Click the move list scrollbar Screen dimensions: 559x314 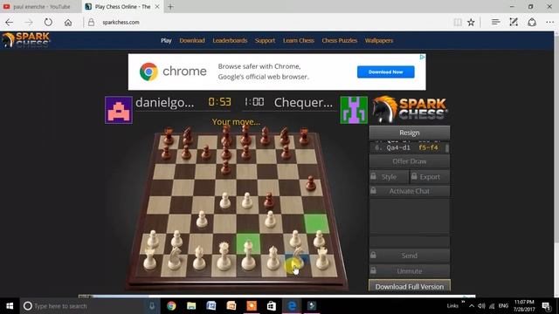[x=447, y=147]
